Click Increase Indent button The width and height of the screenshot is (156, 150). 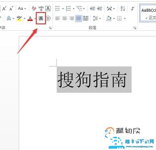[x=99, y=8]
